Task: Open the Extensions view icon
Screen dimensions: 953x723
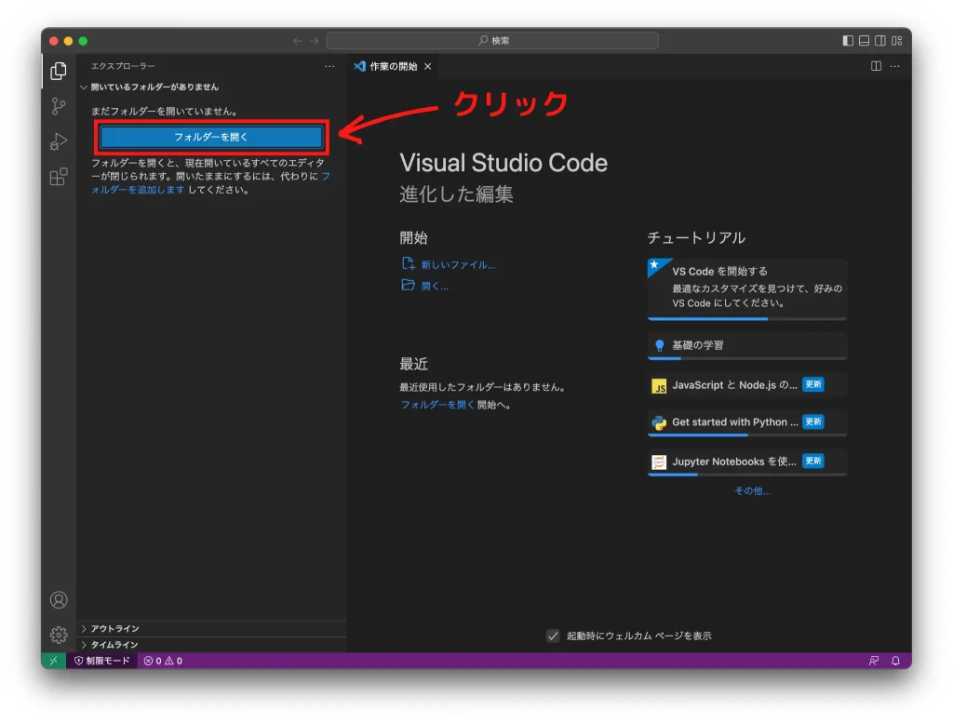Action: (59, 177)
